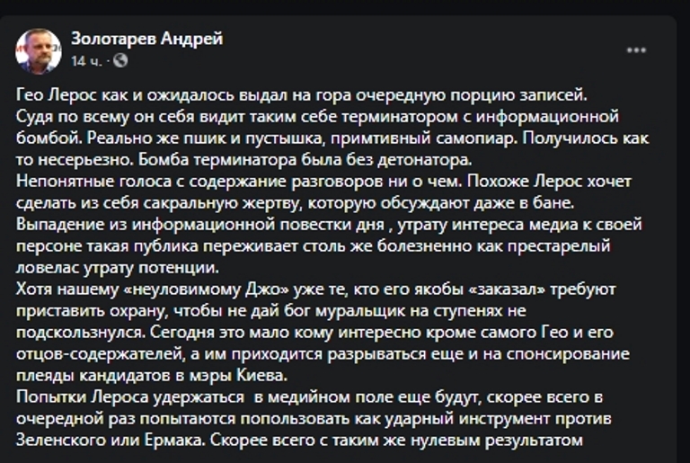Image resolution: width=690 pixels, height=463 pixels.
Task: Click the "14 ч." post timestamp
Action: (86, 61)
